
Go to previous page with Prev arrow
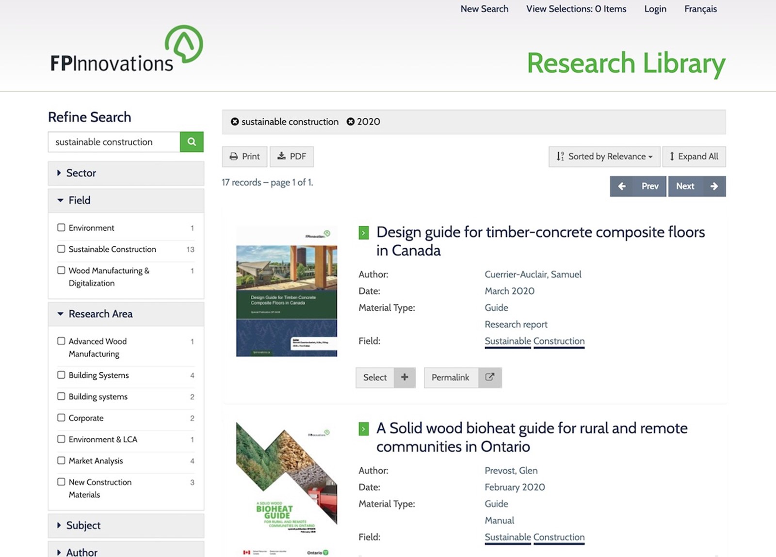[638, 186]
